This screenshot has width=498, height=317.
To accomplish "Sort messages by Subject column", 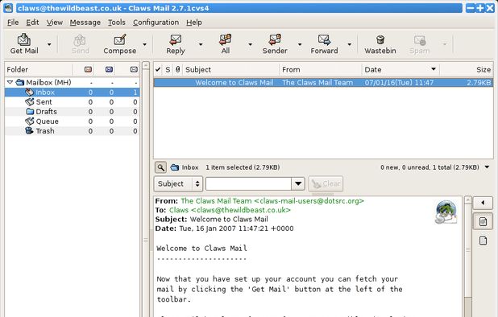I will pyautogui.click(x=231, y=69).
